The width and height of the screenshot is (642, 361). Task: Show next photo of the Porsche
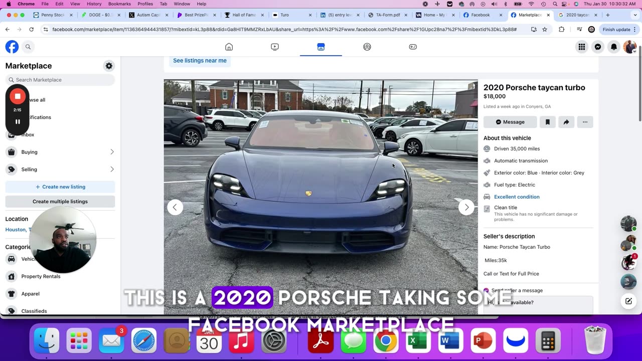point(466,207)
